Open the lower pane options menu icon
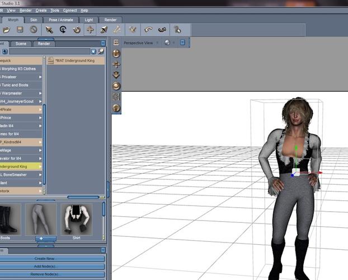The width and height of the screenshot is (348, 280). [103, 250]
